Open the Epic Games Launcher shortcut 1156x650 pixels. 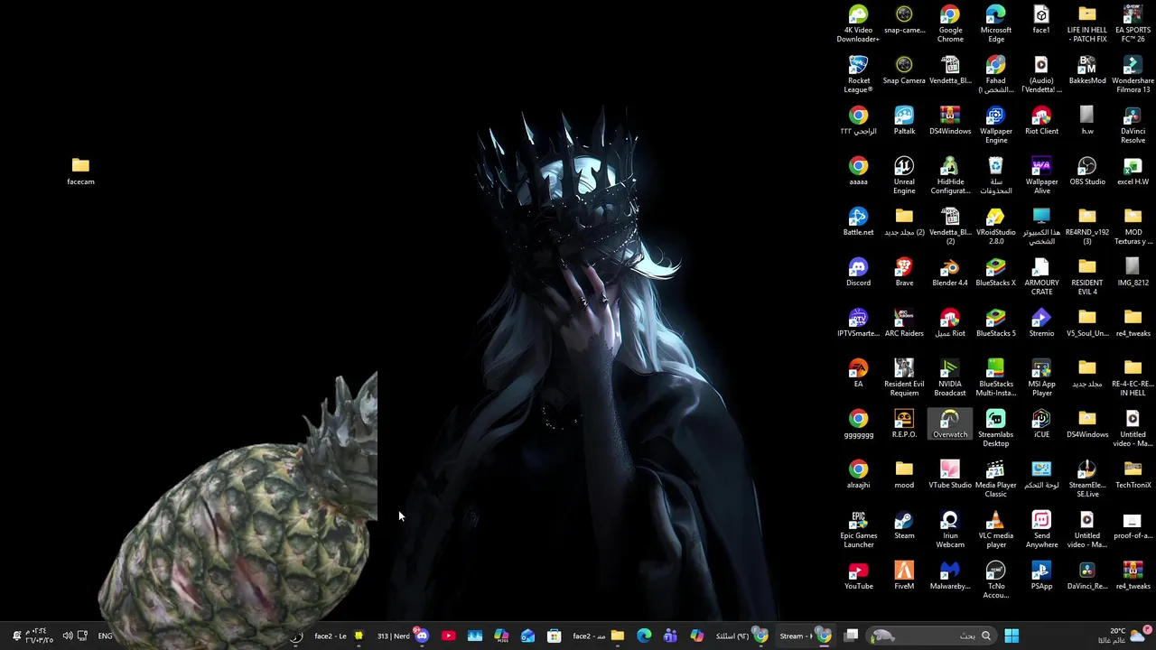click(x=858, y=529)
